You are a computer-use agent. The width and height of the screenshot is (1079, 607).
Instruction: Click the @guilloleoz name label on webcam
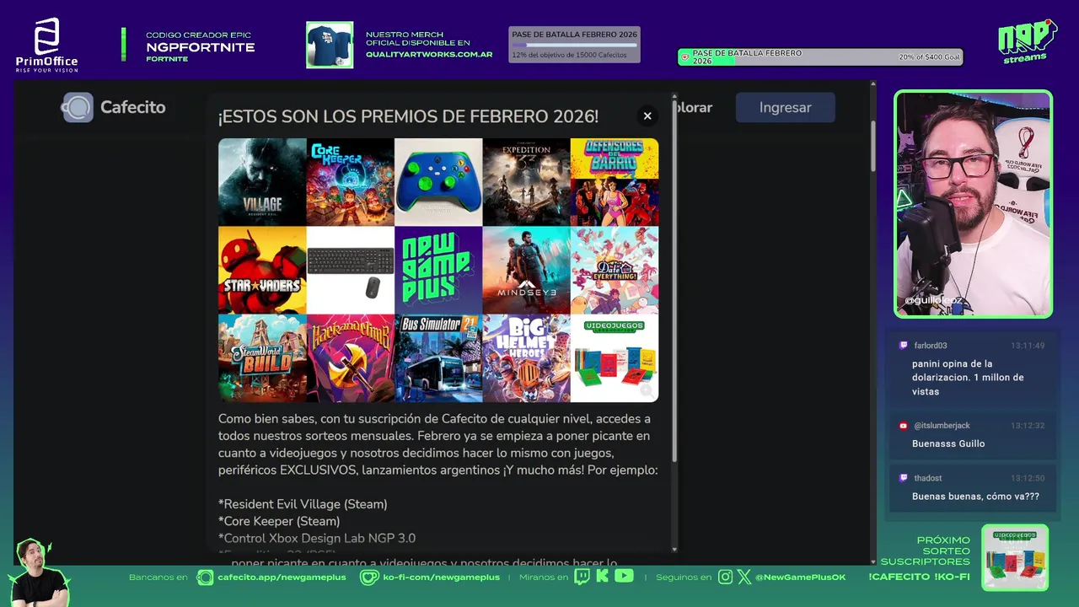933,300
